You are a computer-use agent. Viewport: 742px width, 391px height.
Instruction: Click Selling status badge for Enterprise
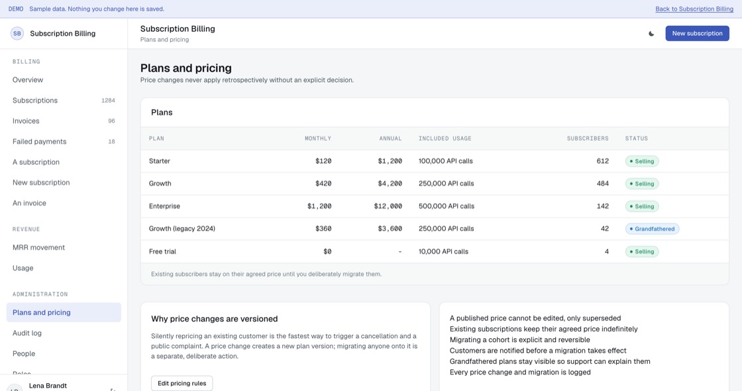click(642, 206)
